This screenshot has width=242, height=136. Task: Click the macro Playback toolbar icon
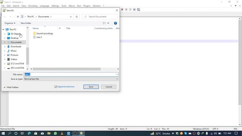pos(130,9)
